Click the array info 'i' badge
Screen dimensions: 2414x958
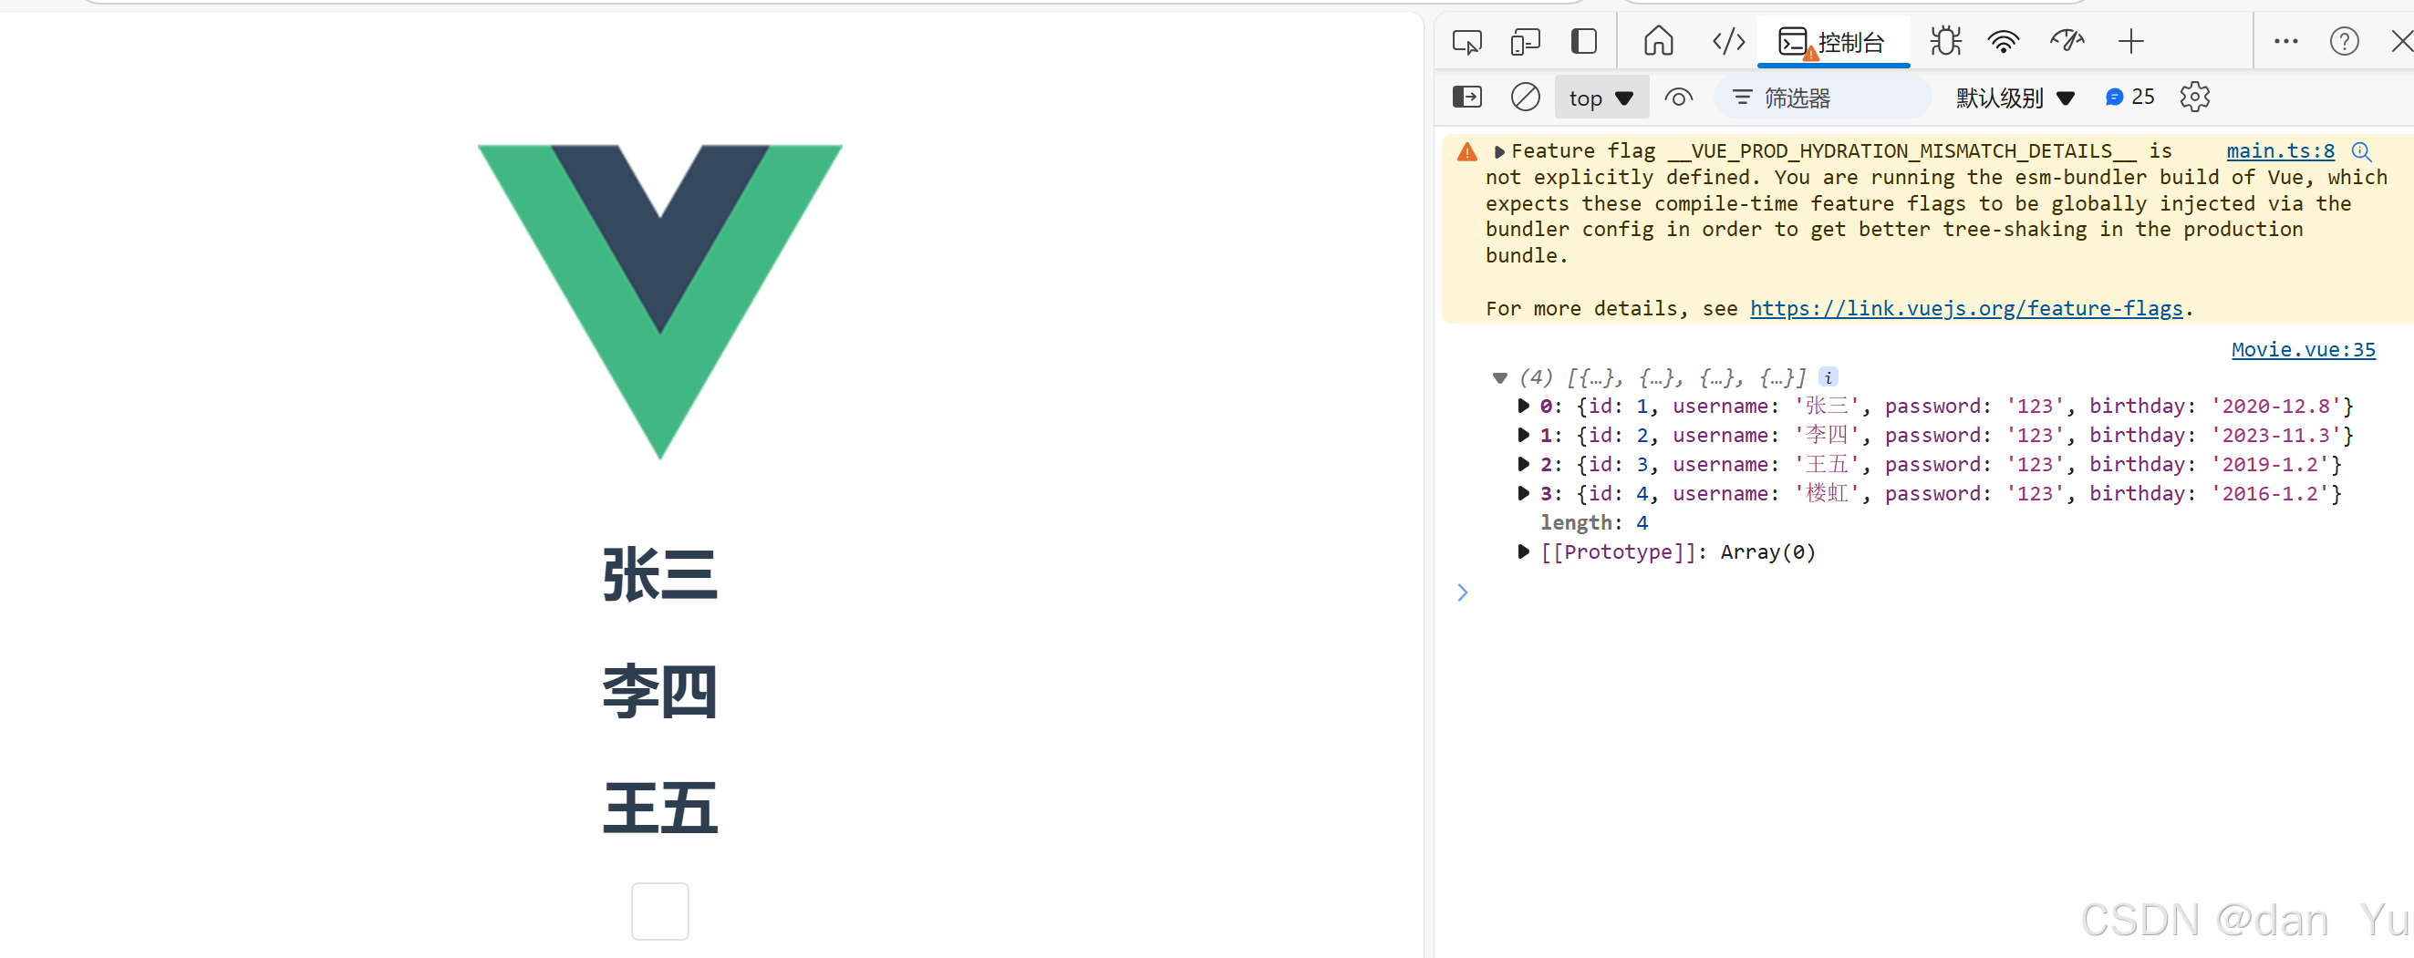1828,377
